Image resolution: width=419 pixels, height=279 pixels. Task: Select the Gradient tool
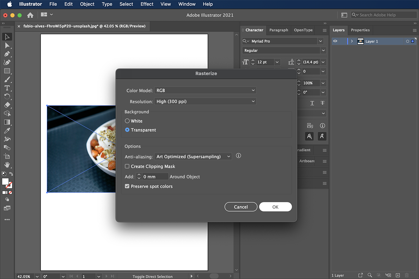tap(7, 122)
